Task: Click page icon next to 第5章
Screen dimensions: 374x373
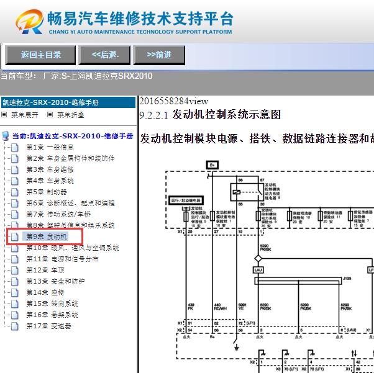Action: coord(15,192)
